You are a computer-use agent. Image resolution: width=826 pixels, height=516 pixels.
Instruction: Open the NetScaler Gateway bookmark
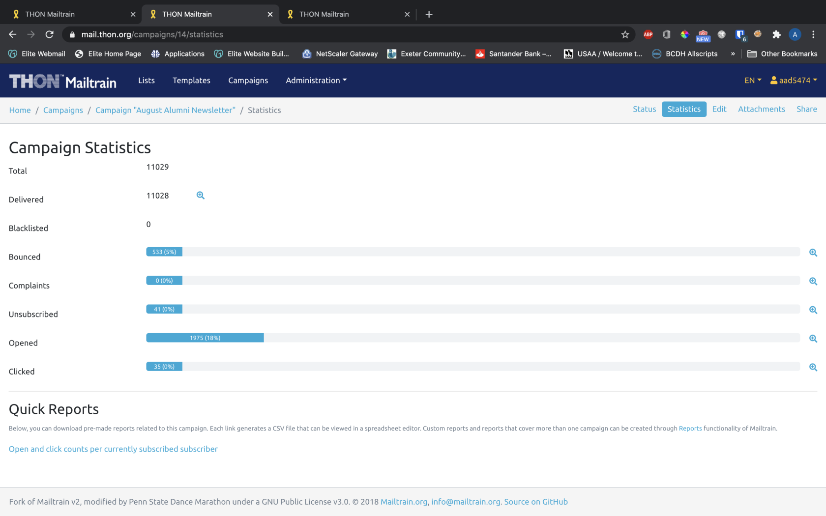pyautogui.click(x=340, y=54)
